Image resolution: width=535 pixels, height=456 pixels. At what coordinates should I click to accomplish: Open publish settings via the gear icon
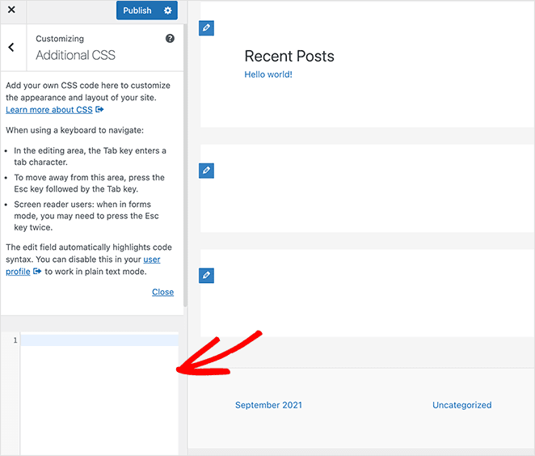pos(168,11)
